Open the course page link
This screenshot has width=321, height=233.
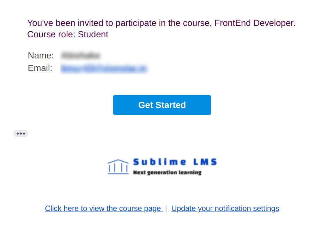104,208
